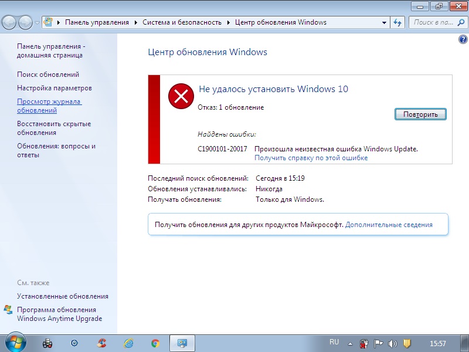Screen dimensions: 469x352
Task: Launch Internet Explorer from the taskbar
Action: [x=128, y=343]
